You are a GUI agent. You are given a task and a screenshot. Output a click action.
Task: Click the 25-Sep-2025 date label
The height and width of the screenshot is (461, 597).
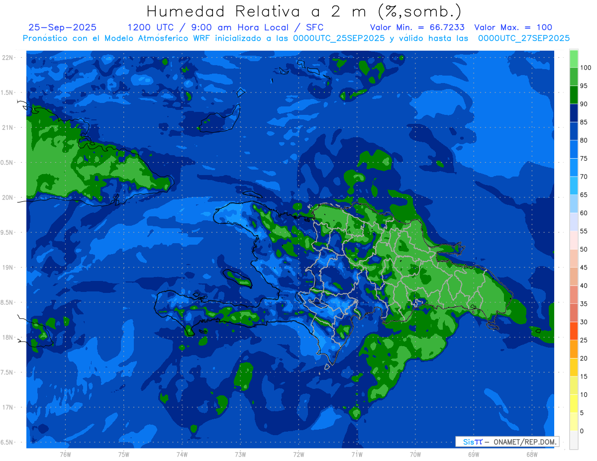pos(63,27)
